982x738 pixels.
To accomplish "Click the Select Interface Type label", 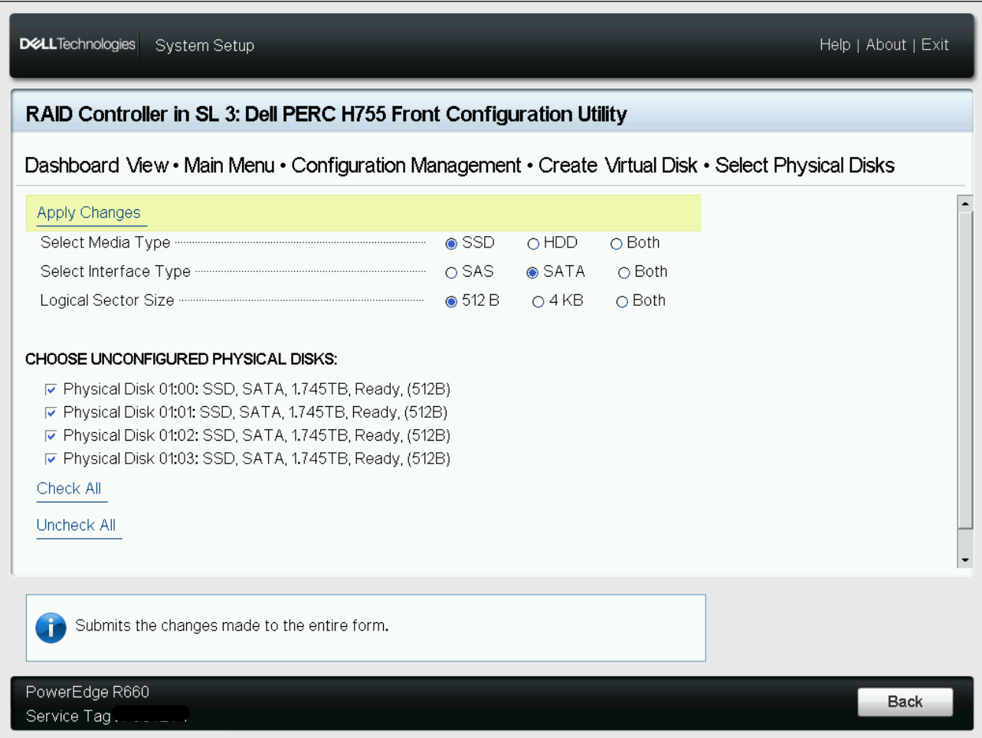I will pos(115,271).
